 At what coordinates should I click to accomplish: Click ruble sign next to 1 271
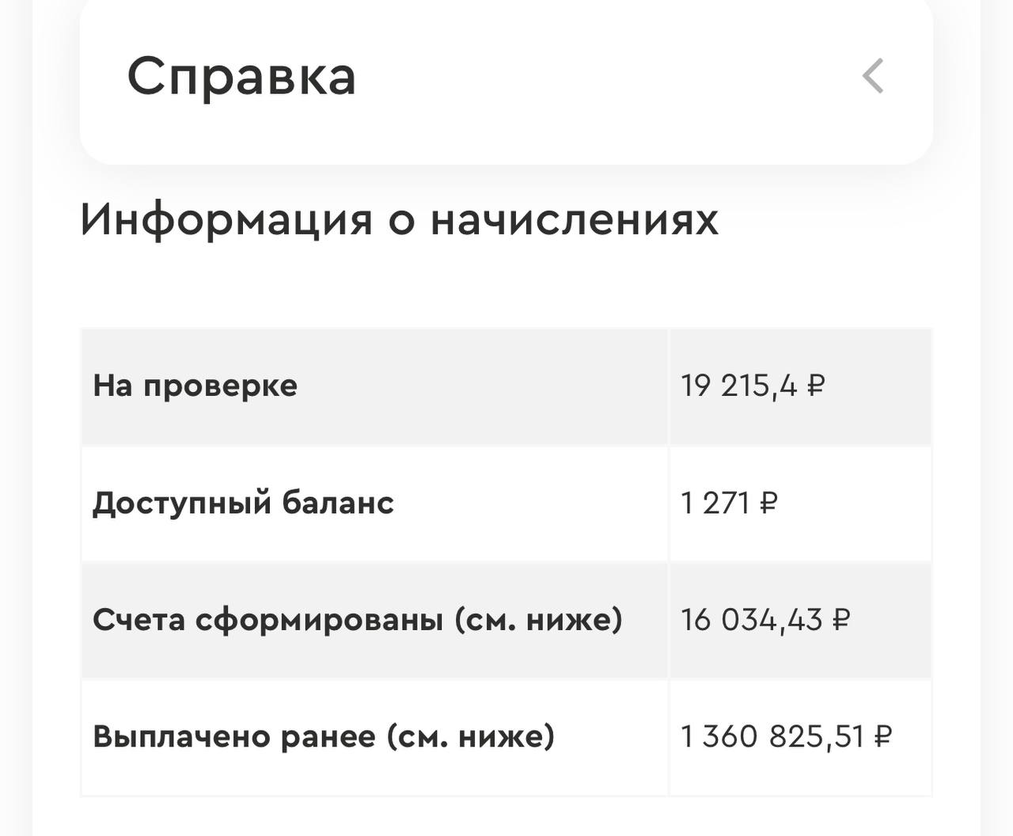pos(768,503)
